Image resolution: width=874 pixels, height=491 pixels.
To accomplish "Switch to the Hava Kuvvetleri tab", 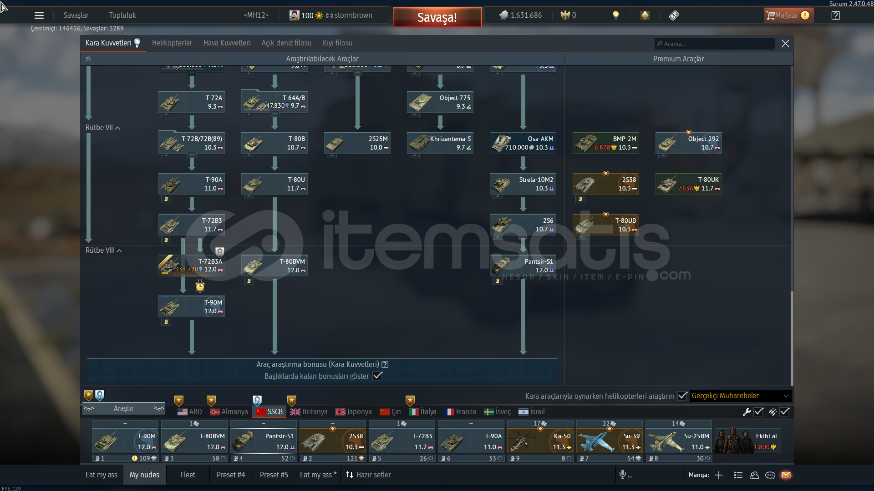I will click(x=227, y=43).
